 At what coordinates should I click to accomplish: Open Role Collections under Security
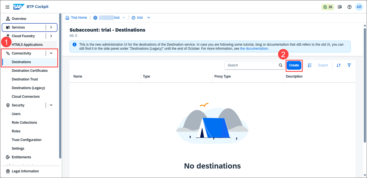[24, 122]
